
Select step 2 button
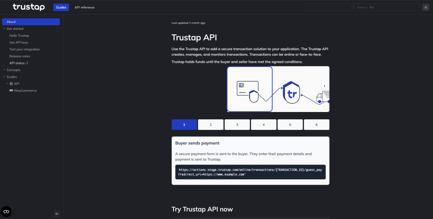[211, 125]
